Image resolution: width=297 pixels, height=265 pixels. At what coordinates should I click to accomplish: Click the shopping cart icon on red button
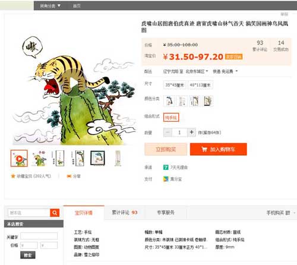point(204,149)
